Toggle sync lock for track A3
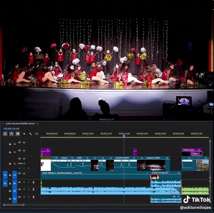This screenshot has width=214, height=213. [19, 197]
